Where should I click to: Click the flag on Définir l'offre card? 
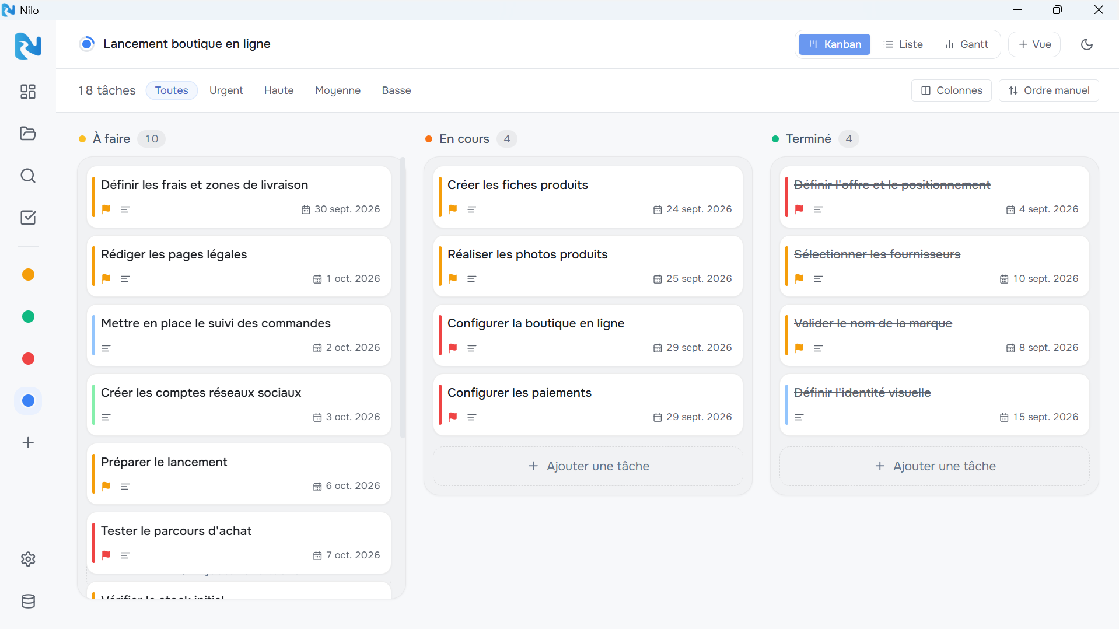pyautogui.click(x=799, y=209)
